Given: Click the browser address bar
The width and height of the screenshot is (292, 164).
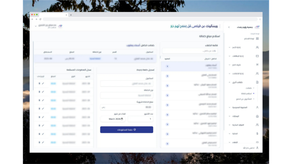Looking at the screenshot, I should coord(150,19).
